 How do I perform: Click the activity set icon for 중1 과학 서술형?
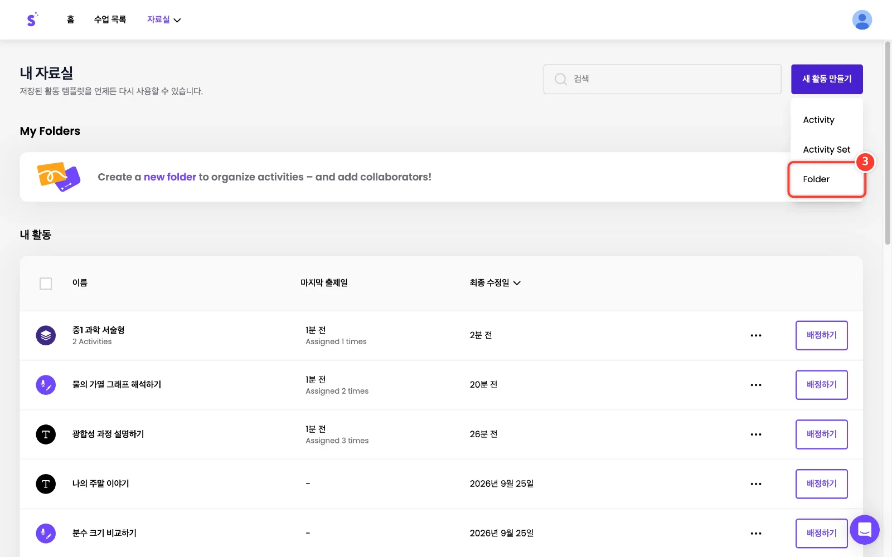pos(46,335)
